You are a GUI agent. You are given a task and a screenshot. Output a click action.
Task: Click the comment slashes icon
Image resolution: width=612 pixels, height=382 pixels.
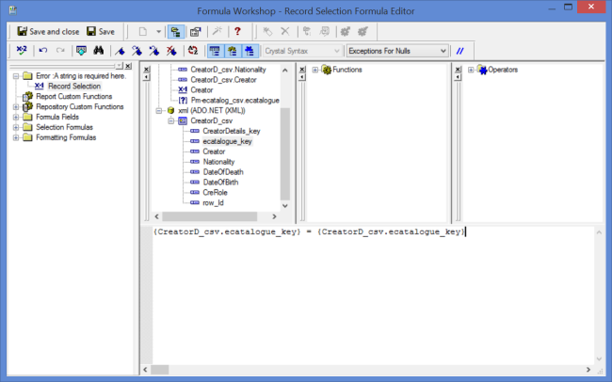click(460, 51)
